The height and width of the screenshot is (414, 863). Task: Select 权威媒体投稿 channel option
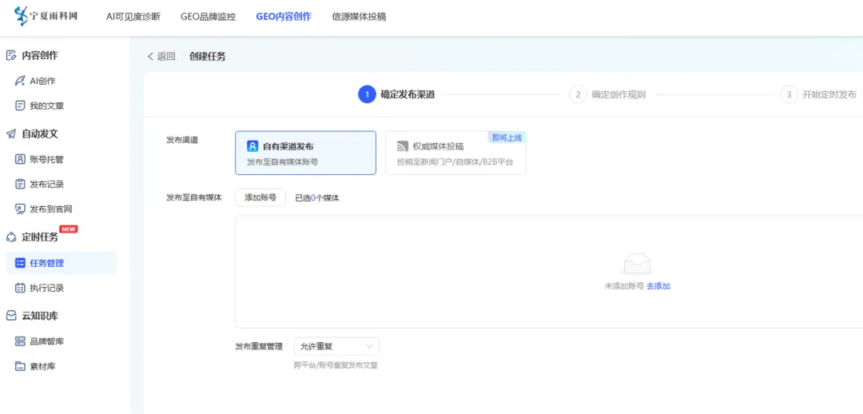[x=455, y=153]
